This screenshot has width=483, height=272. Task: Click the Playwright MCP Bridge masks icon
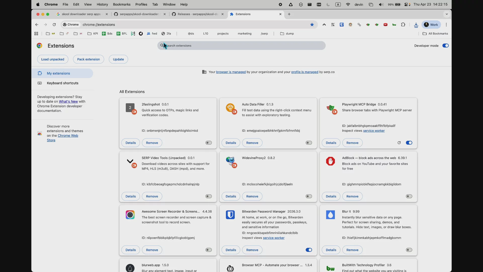331,108
